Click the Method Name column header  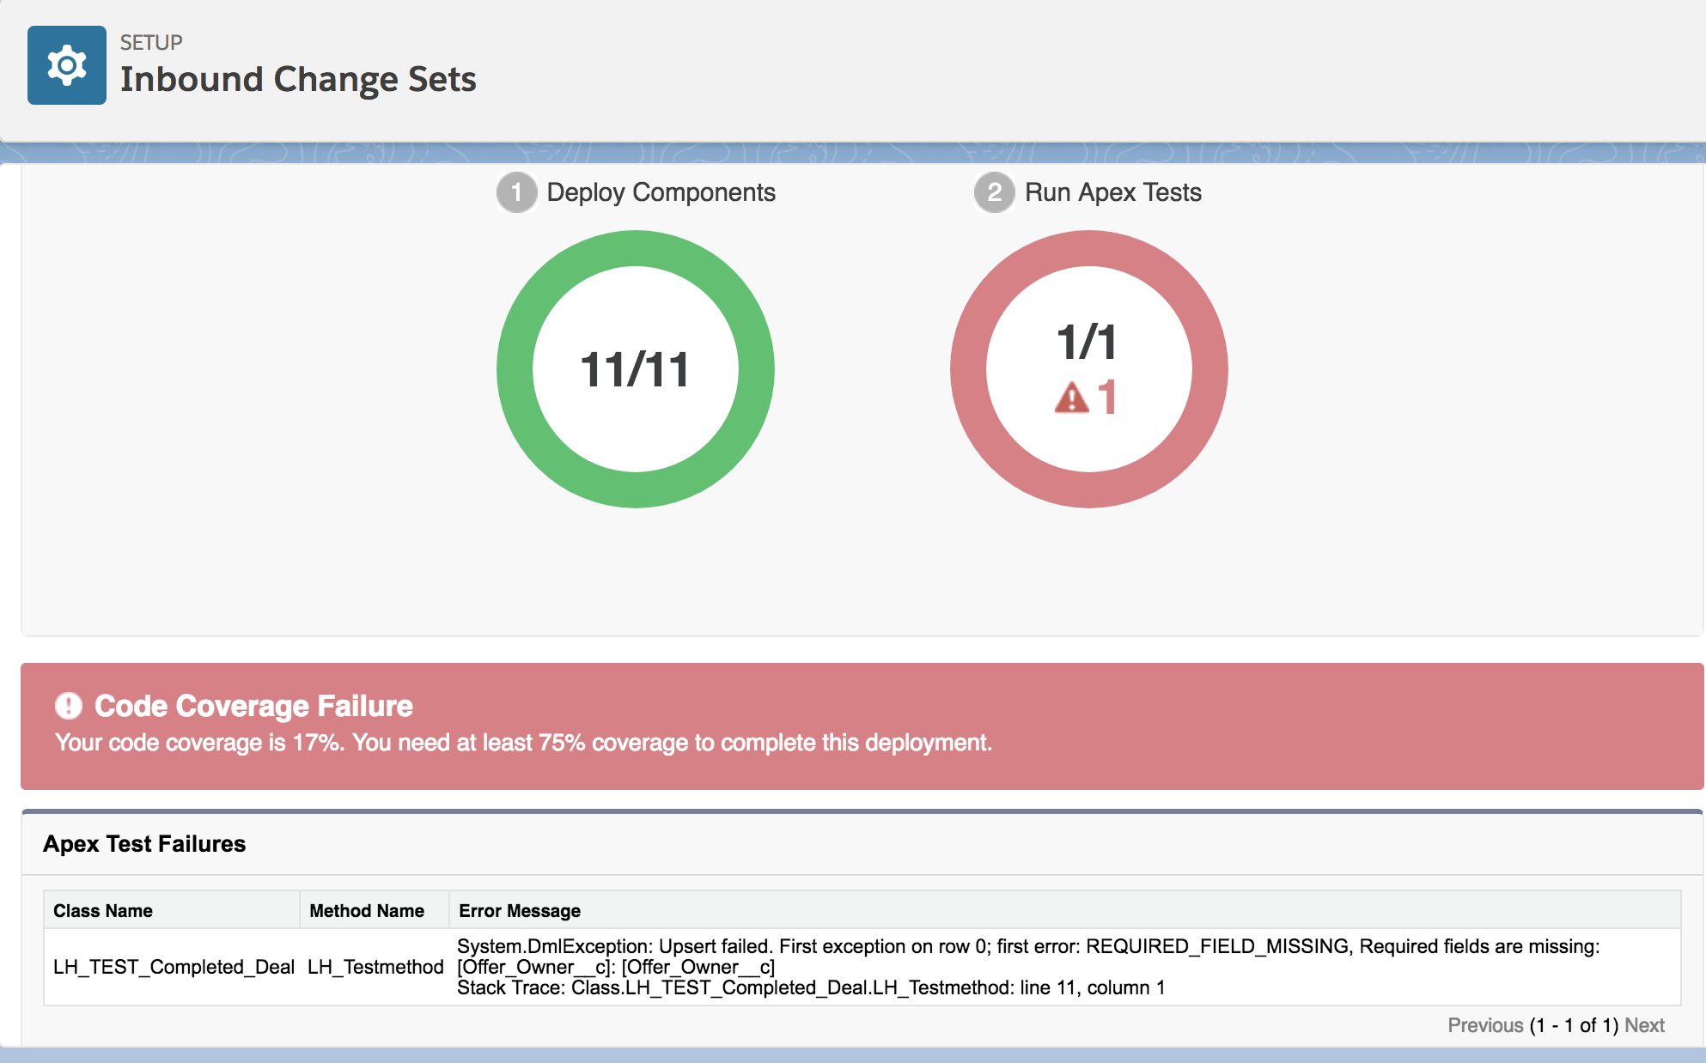(x=367, y=911)
